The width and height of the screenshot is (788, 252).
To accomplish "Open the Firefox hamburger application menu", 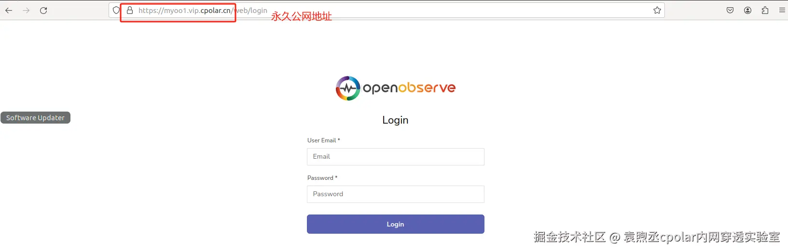I will tap(782, 10).
